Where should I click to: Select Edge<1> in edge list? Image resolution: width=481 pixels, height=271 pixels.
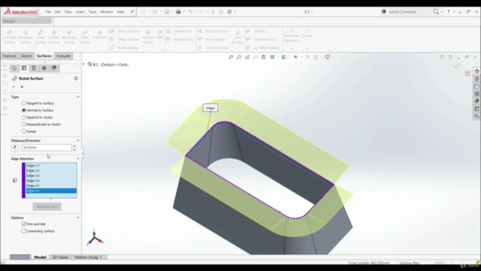[x=51, y=166]
